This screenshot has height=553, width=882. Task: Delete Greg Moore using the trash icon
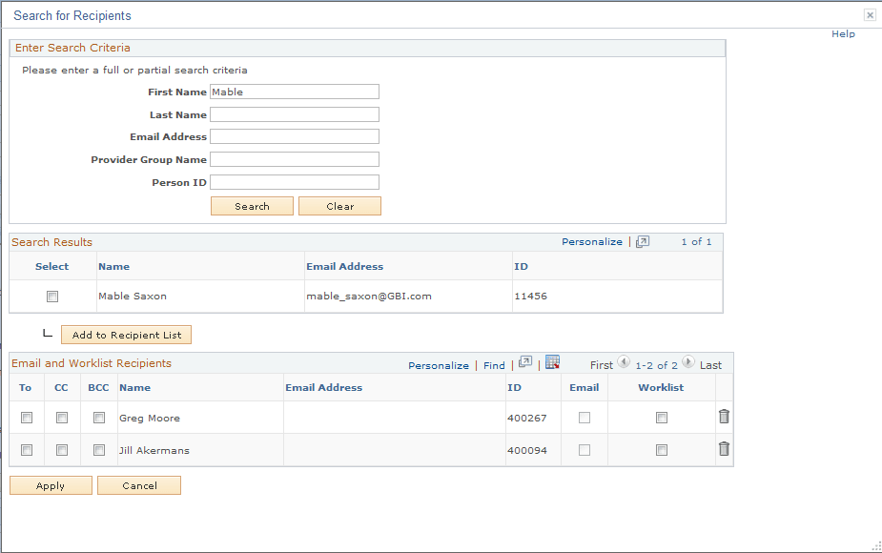point(724,416)
